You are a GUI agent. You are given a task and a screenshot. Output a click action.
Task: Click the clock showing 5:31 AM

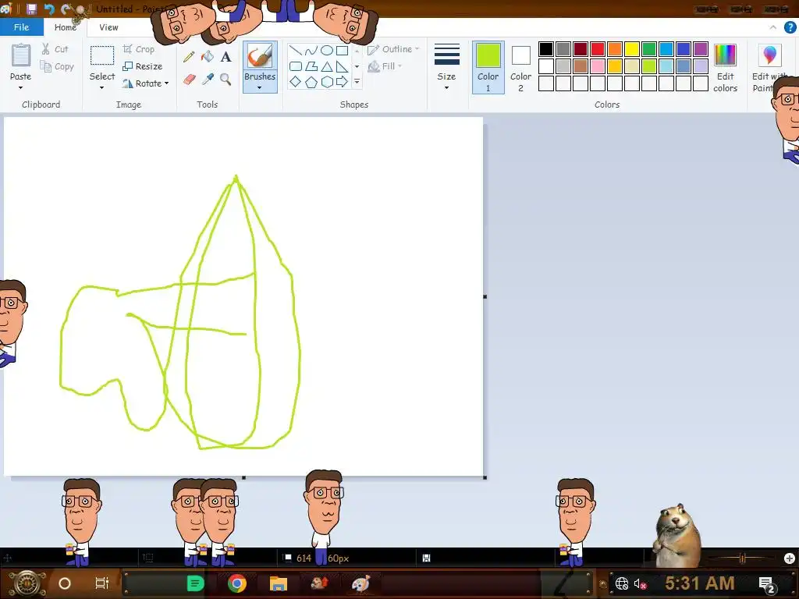700,583
